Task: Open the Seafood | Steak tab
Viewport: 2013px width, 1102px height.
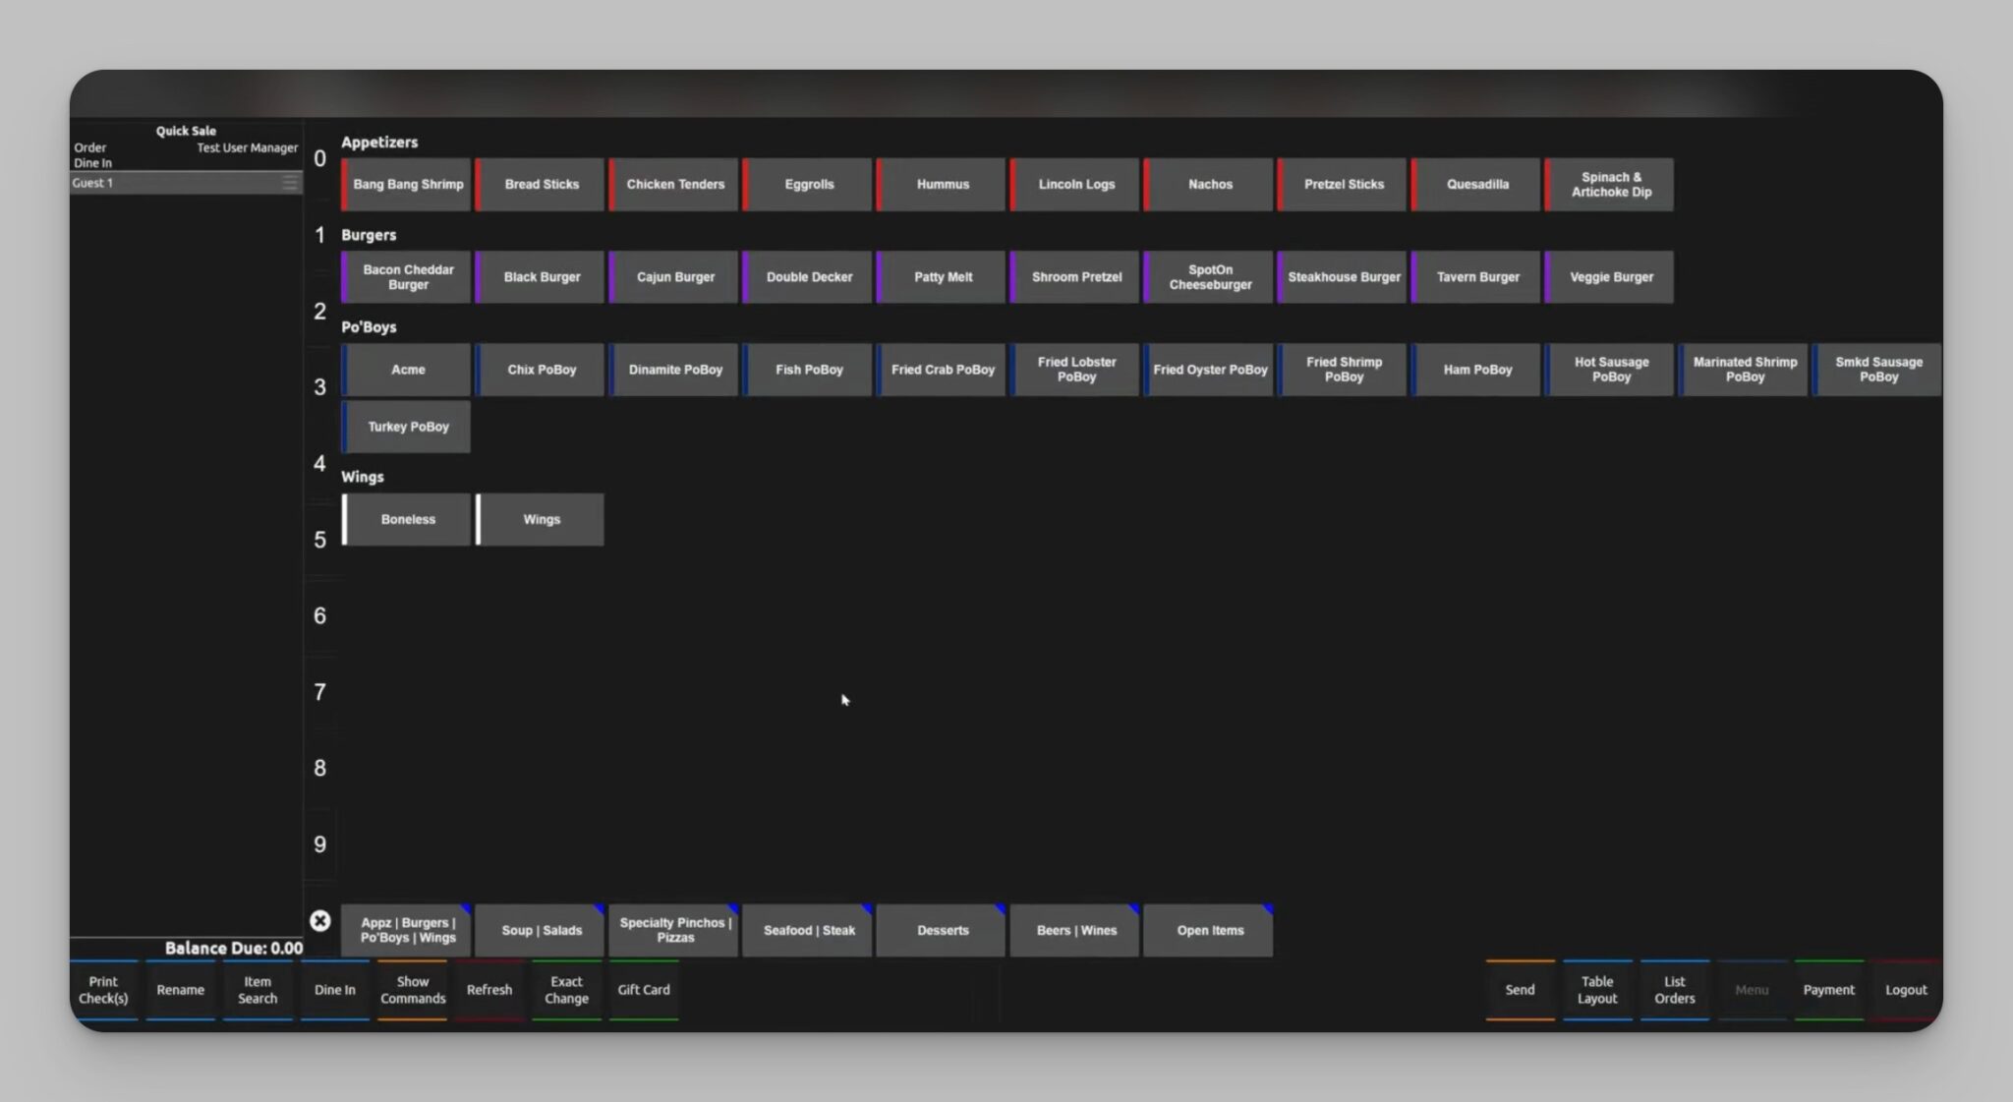Action: [807, 930]
